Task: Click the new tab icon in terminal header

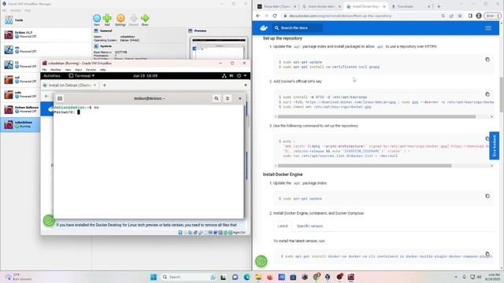Action: (x=60, y=98)
